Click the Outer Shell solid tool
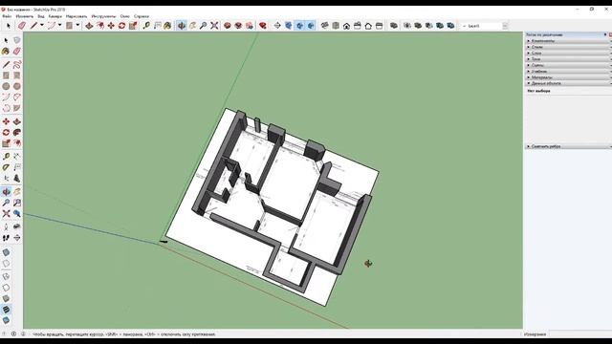The image size is (612, 344). (394, 26)
